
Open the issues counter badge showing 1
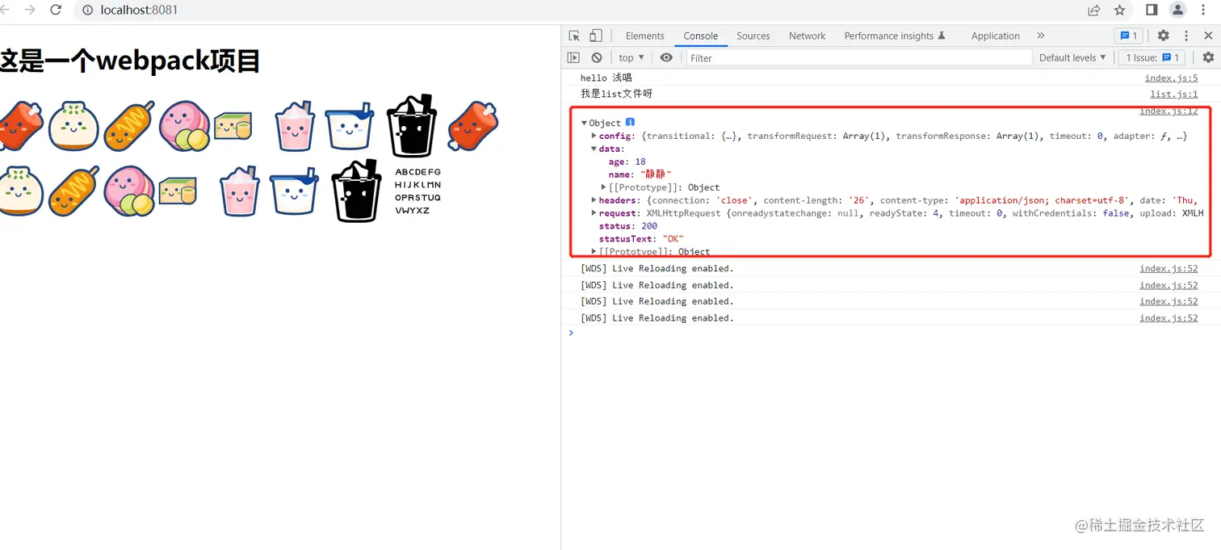1128,36
